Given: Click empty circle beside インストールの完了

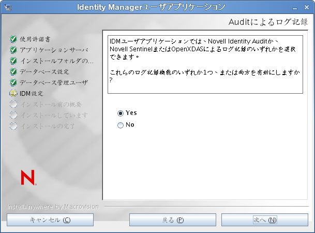Looking at the screenshot, I should point(13,126).
